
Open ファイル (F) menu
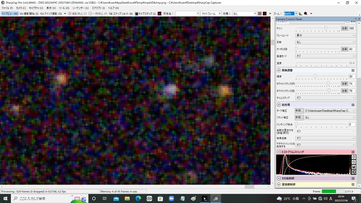pos(7,8)
